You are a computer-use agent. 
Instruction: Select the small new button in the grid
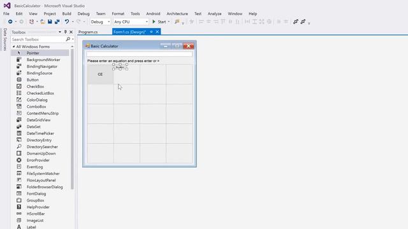point(120,67)
